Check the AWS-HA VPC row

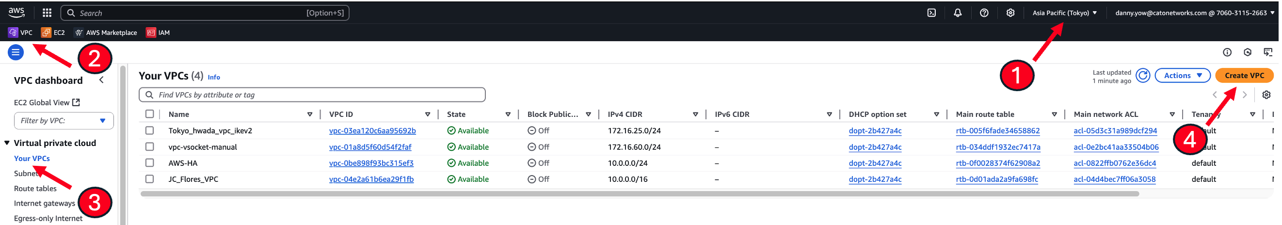click(x=149, y=163)
